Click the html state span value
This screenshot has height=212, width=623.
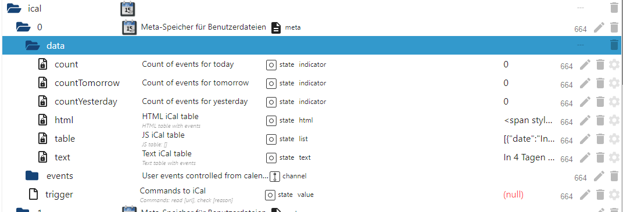(528, 120)
